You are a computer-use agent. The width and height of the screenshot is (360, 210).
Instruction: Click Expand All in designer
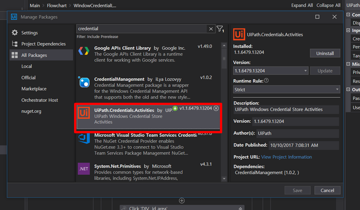(302, 5)
